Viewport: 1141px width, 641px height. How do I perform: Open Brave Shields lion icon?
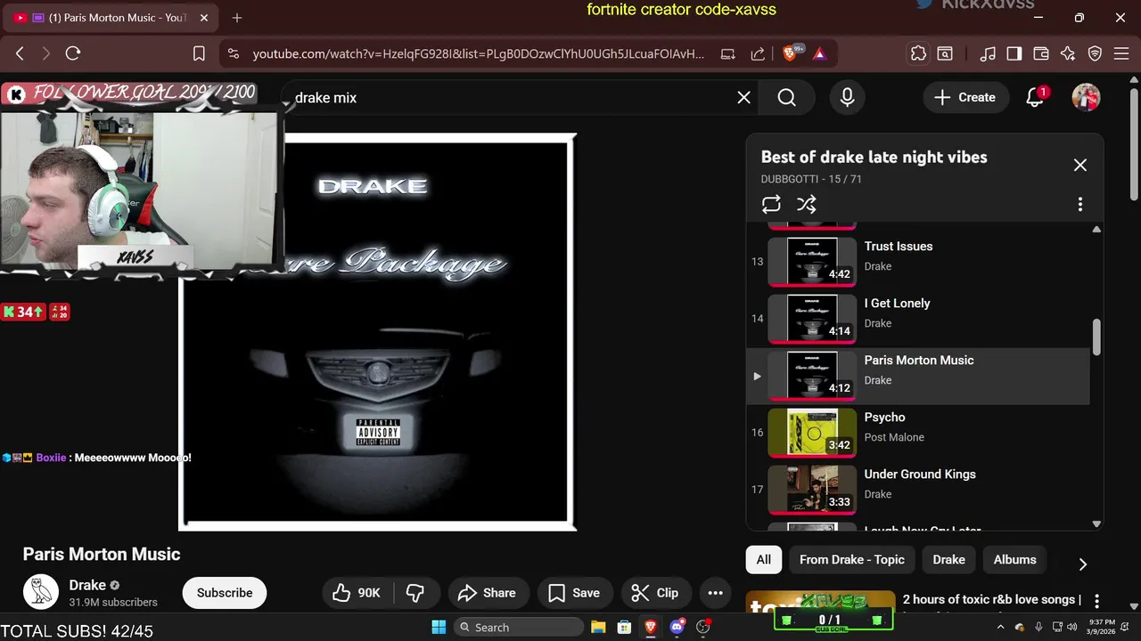coord(790,53)
